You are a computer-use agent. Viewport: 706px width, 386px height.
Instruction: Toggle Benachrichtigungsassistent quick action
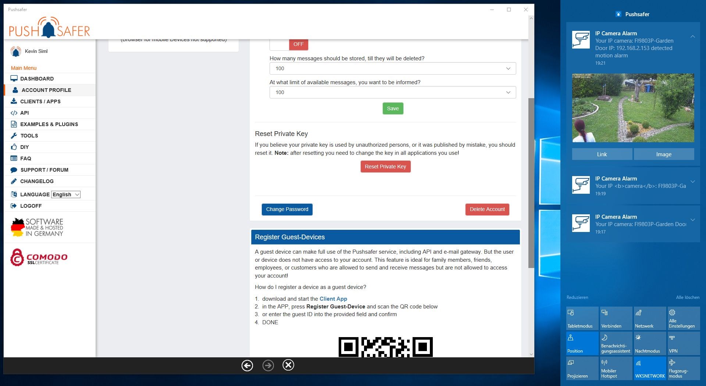[x=616, y=343]
